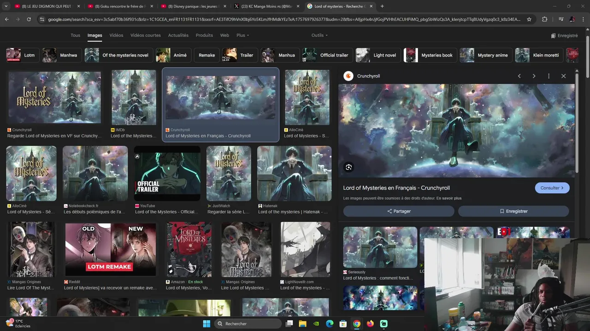This screenshot has width=590, height=331.
Task: Select the Mysteries book chip
Action: click(x=430, y=55)
